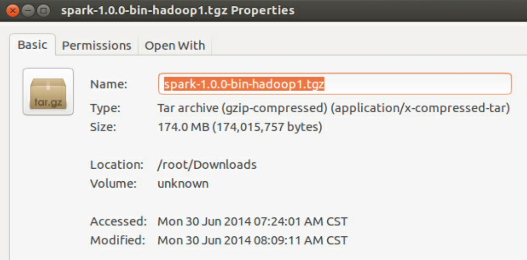Viewport: 527px width, 260px height.
Task: Open the Permissions tab
Action: click(96, 45)
